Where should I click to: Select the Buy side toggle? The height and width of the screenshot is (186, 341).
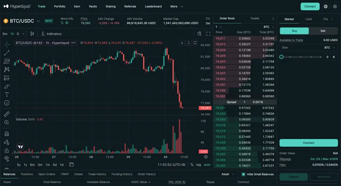point(294,31)
